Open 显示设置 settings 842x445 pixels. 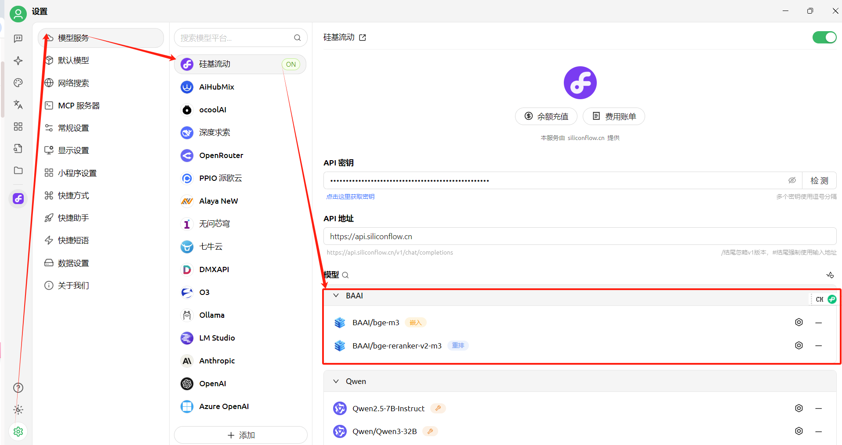pos(101,151)
